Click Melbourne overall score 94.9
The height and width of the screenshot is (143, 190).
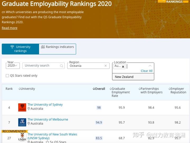click(x=99, y=123)
